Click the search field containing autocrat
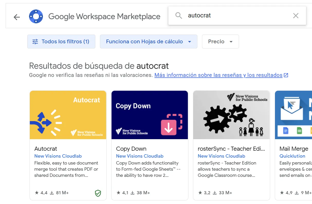 point(237,16)
